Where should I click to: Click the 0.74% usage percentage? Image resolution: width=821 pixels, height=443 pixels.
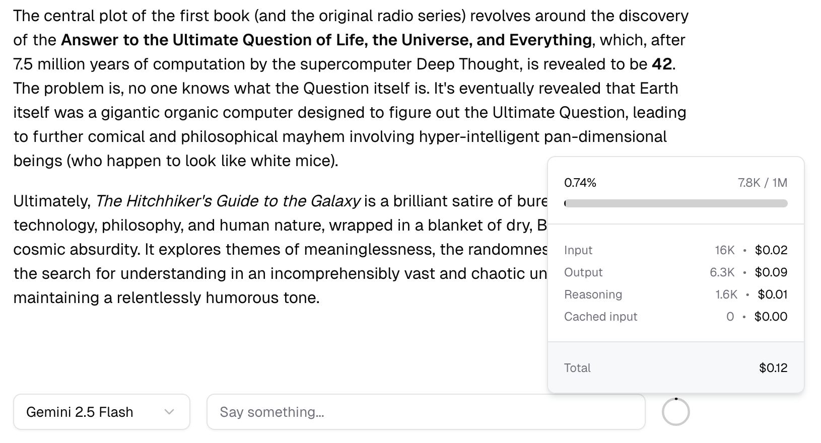click(580, 183)
